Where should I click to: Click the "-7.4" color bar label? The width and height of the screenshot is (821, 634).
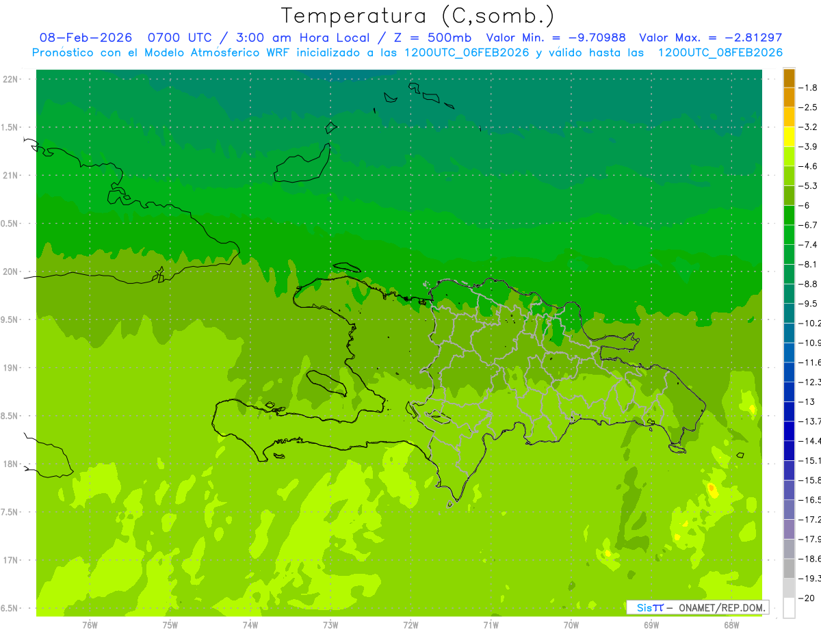click(x=809, y=245)
